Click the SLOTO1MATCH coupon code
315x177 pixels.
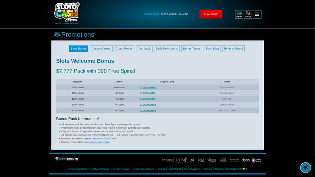pyautogui.click(x=148, y=87)
